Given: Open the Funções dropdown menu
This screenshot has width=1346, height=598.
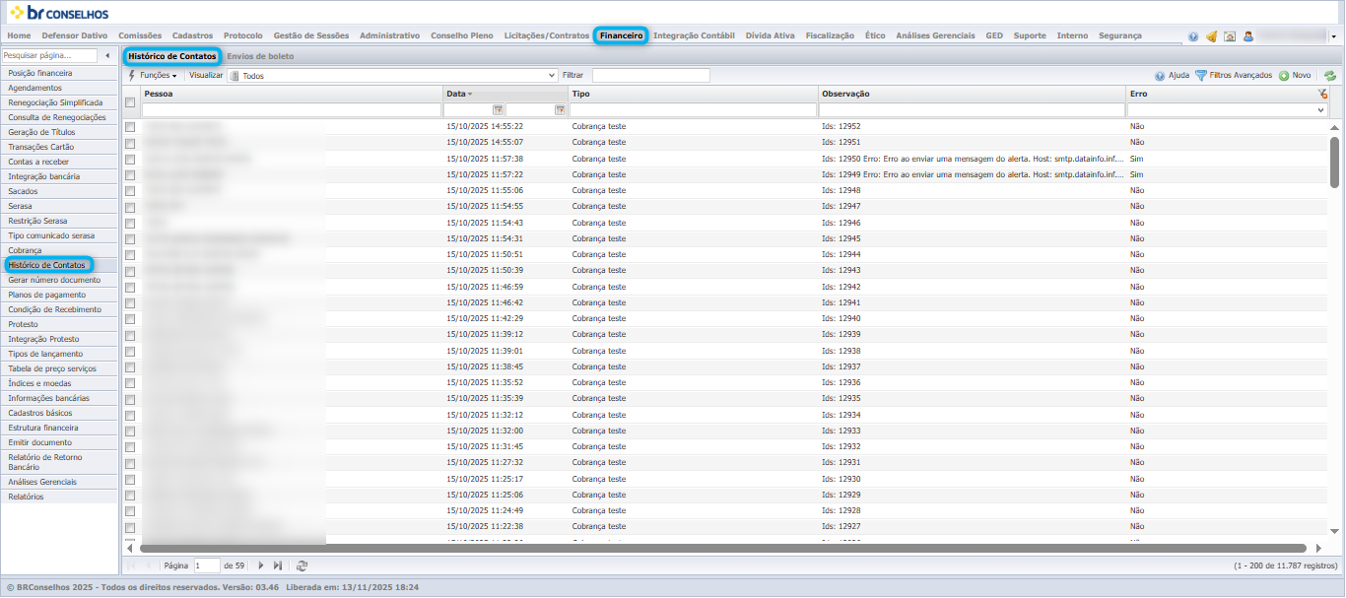Looking at the screenshot, I should point(158,76).
